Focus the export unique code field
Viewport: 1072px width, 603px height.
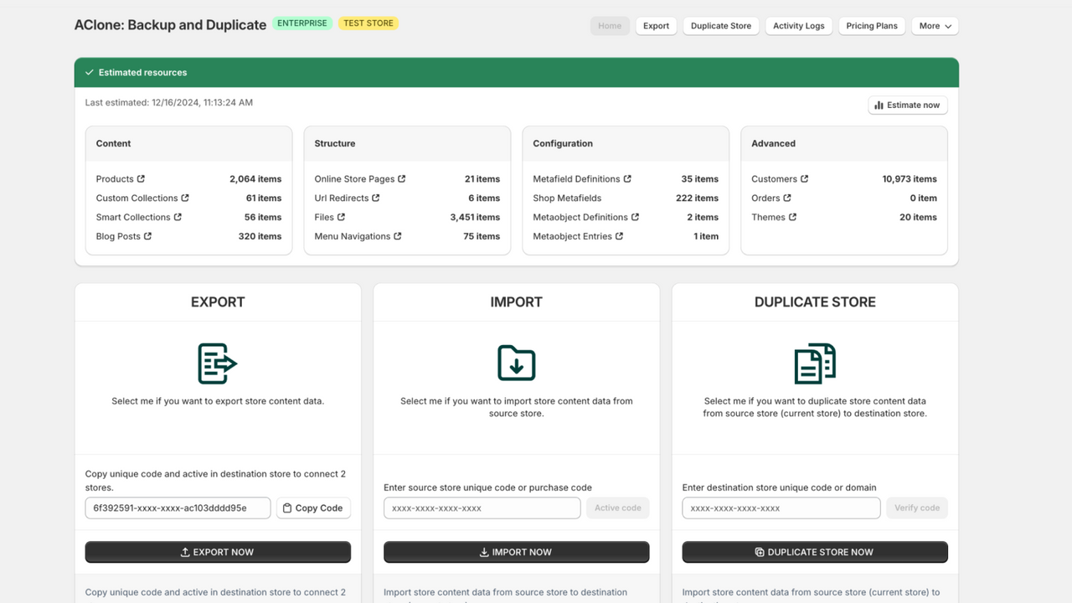coord(178,508)
